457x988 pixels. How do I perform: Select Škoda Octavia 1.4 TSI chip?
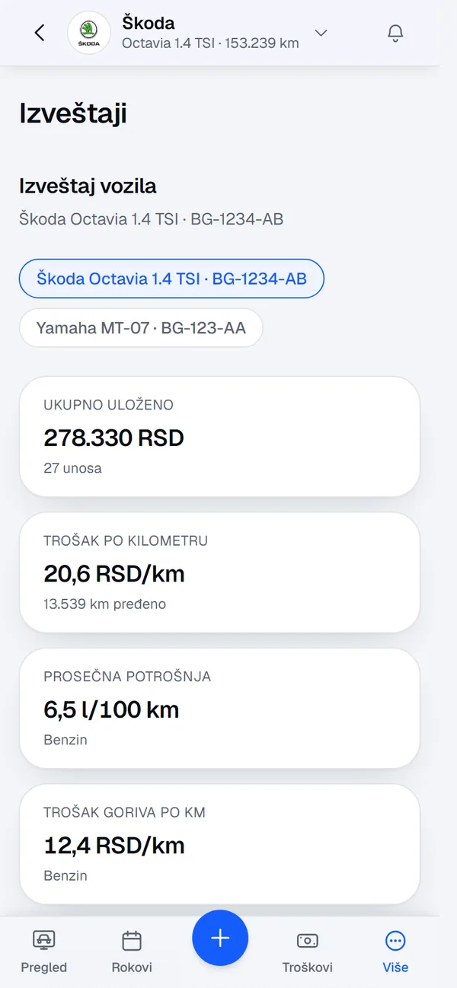tap(172, 279)
